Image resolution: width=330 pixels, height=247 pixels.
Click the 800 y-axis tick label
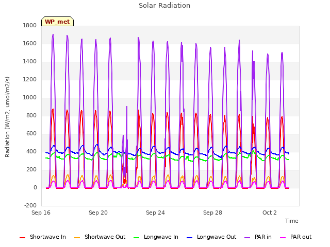(x=31, y=115)
